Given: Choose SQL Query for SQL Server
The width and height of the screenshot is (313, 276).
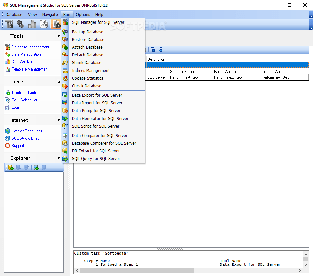Looking at the screenshot, I should click(x=103, y=159).
